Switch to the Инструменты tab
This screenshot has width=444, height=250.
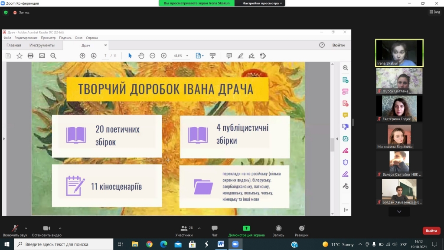pyautogui.click(x=42, y=45)
